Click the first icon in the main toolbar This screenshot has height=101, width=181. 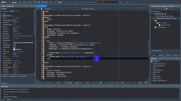coord(2,2)
